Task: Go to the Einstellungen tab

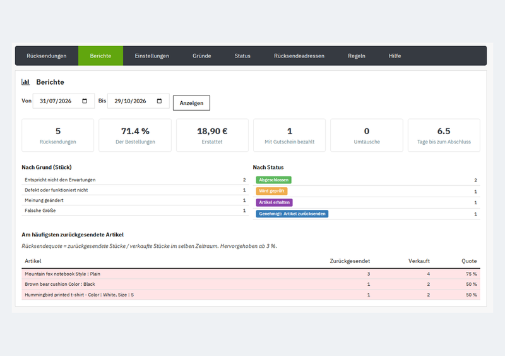Action: click(x=151, y=56)
